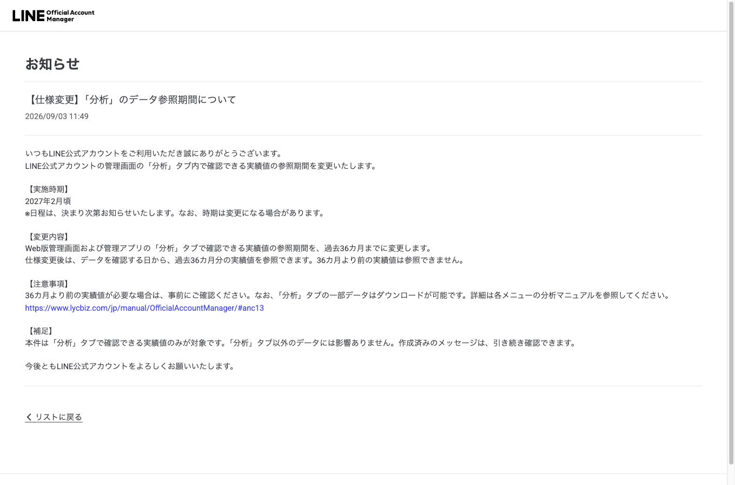
Task: Click the 【注意事項】 section heading
Action: point(48,284)
